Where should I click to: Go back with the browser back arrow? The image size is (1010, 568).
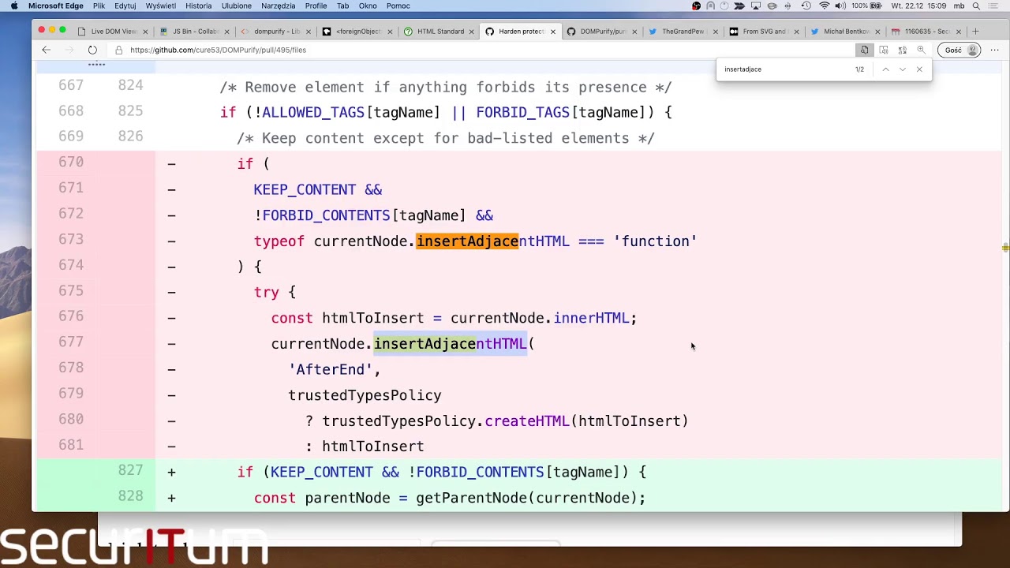click(x=46, y=50)
